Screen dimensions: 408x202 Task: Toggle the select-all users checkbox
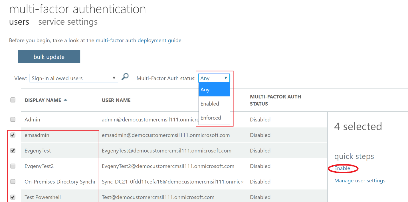(x=13, y=100)
